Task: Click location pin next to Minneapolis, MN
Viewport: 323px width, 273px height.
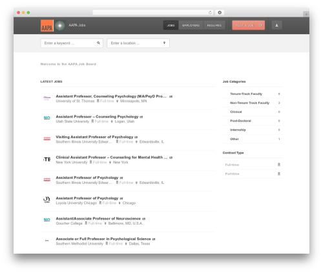Action: [118, 101]
